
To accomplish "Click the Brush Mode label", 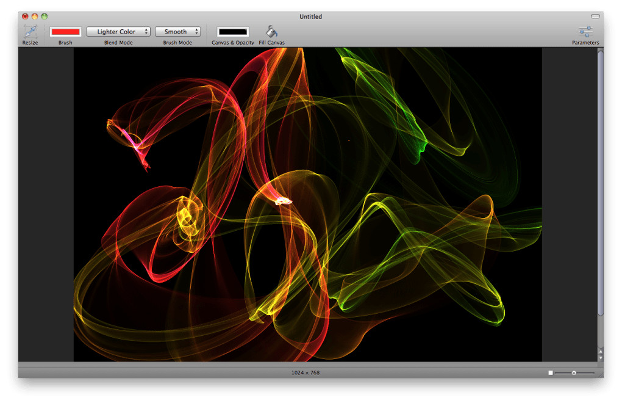I will 177,43.
